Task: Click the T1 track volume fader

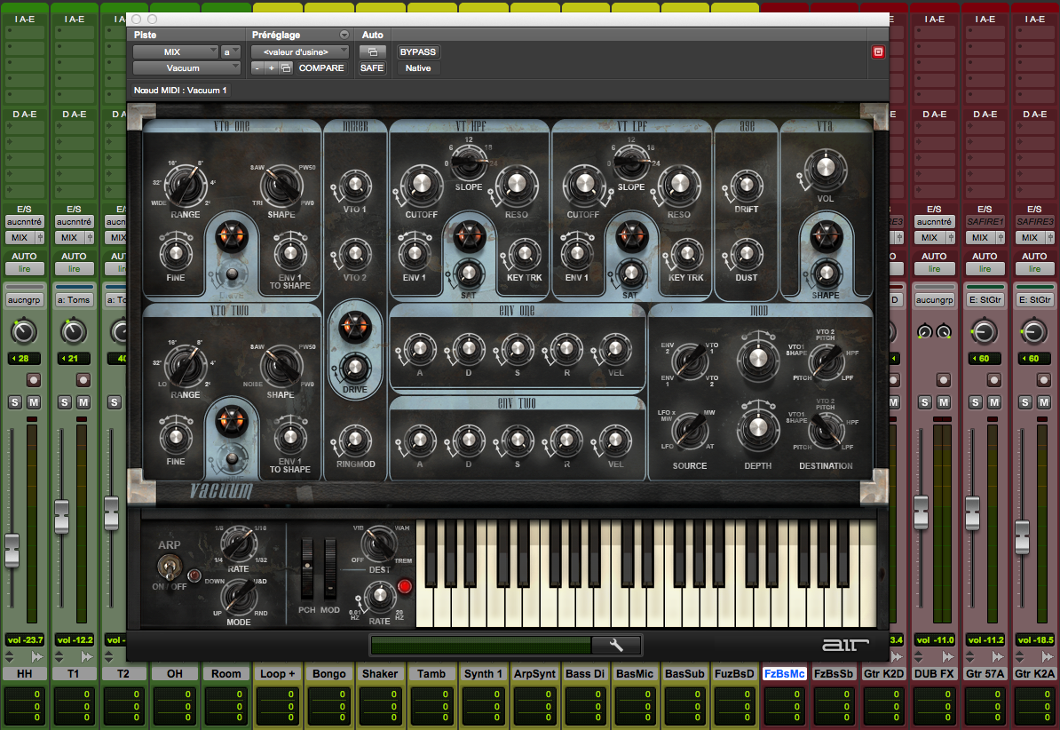Action: (61, 516)
